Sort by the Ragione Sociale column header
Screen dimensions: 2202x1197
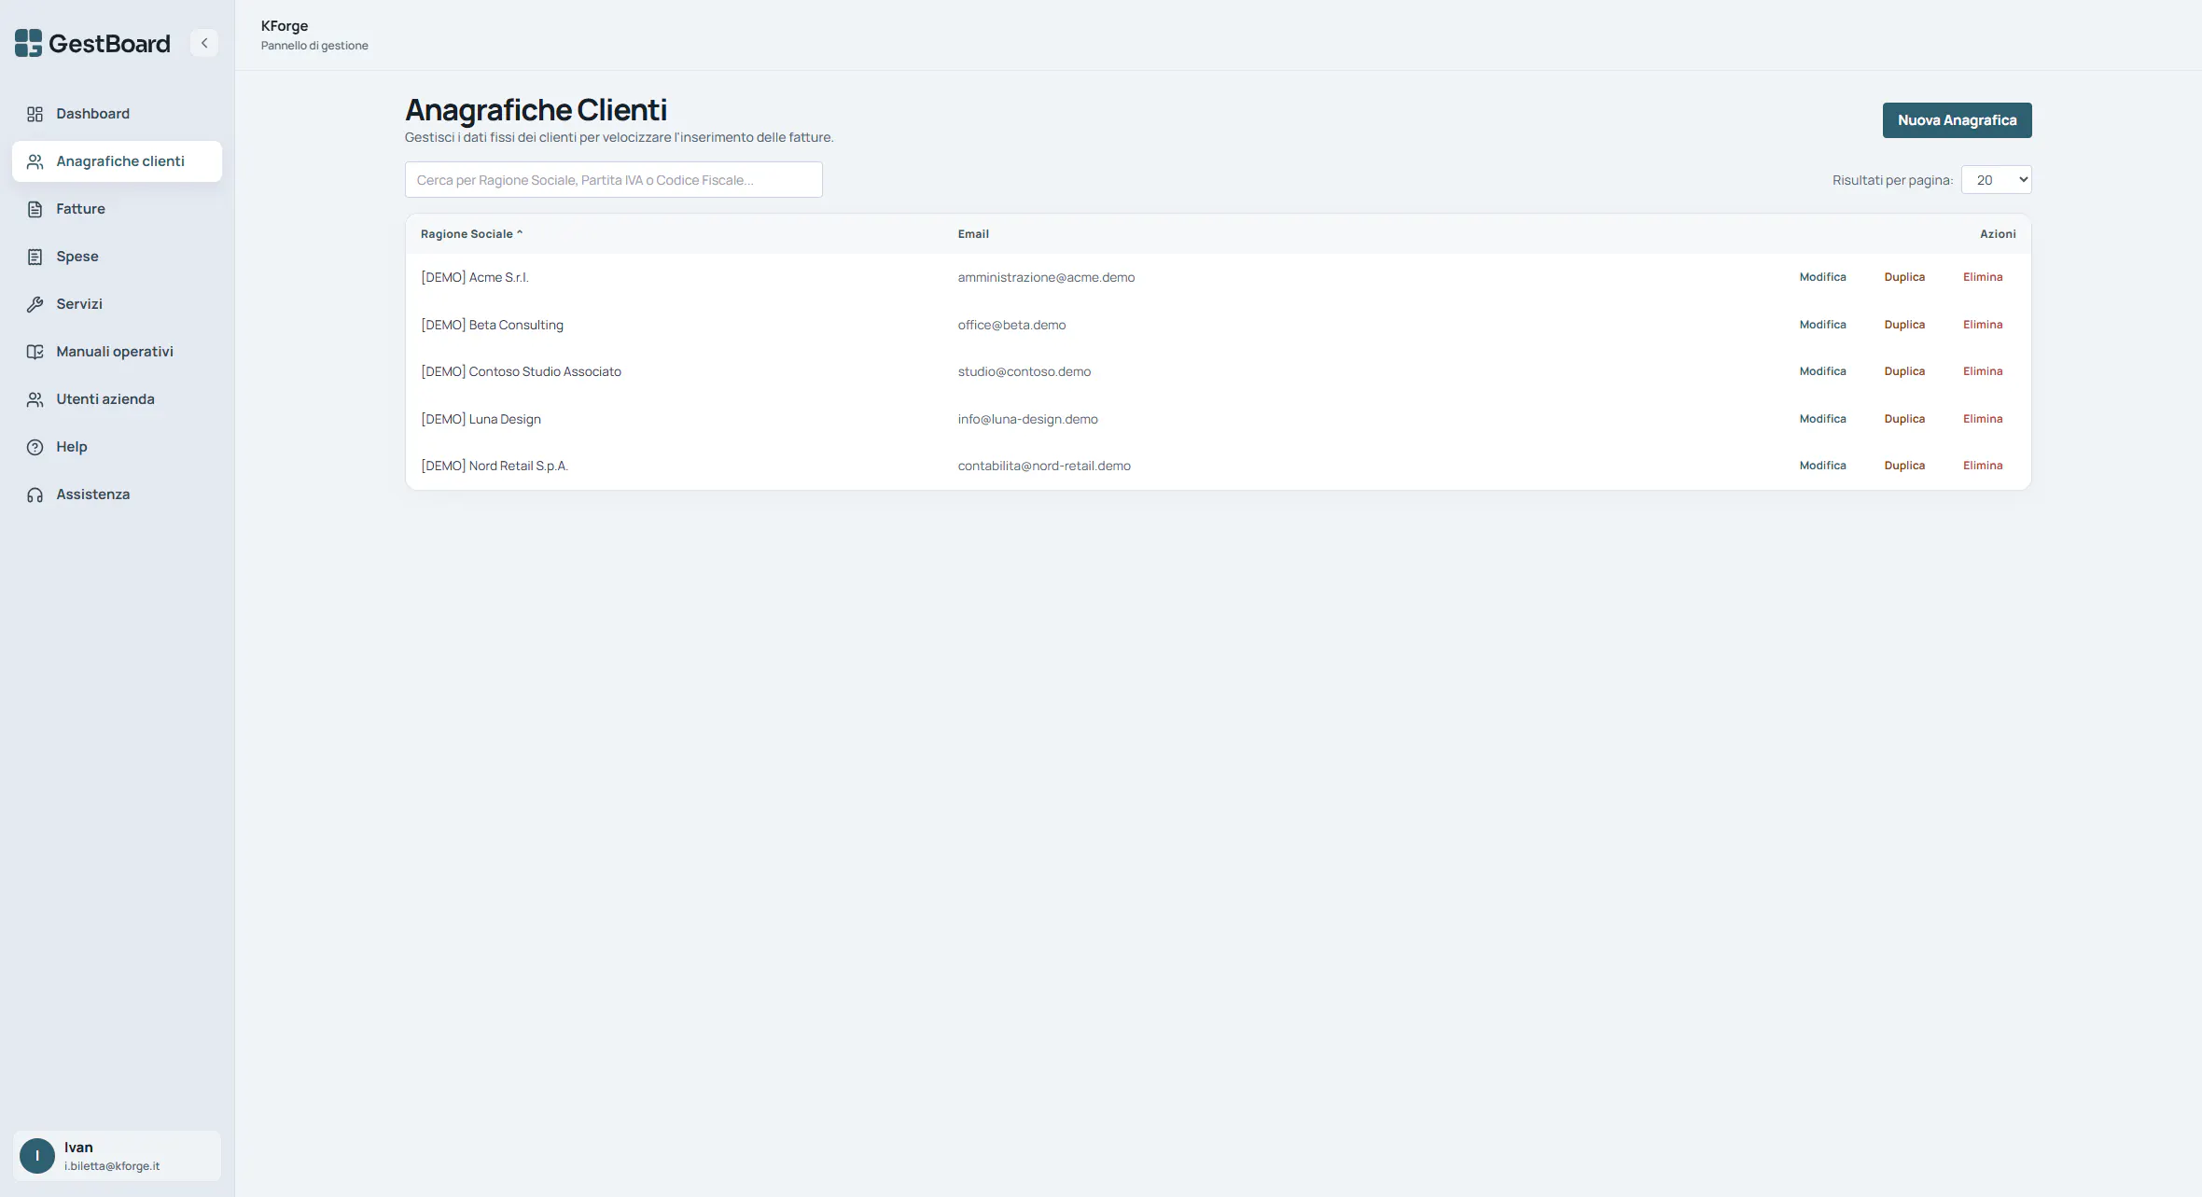click(x=471, y=234)
